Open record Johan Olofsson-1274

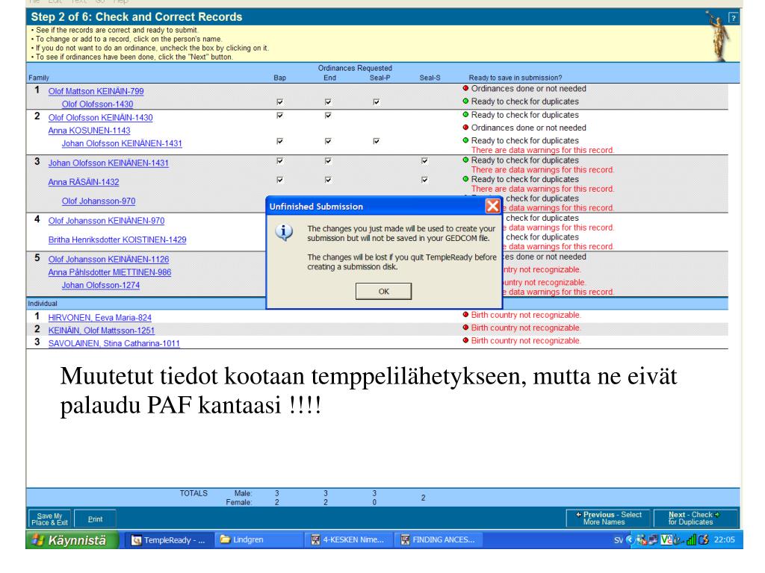(x=101, y=285)
